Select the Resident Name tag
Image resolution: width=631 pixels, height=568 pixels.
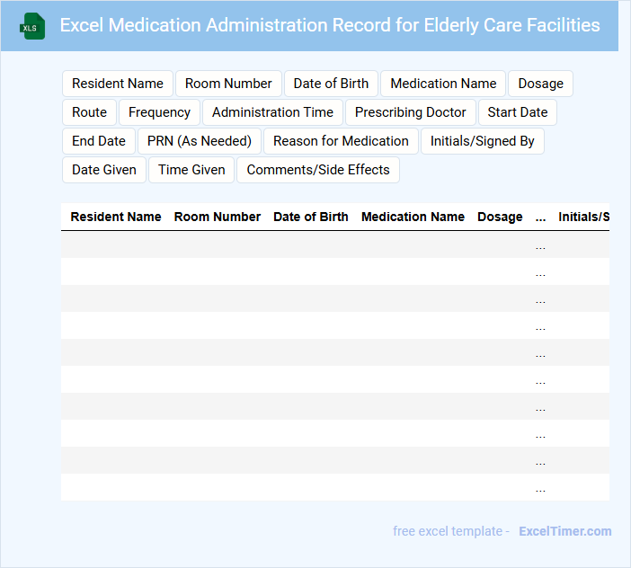118,84
